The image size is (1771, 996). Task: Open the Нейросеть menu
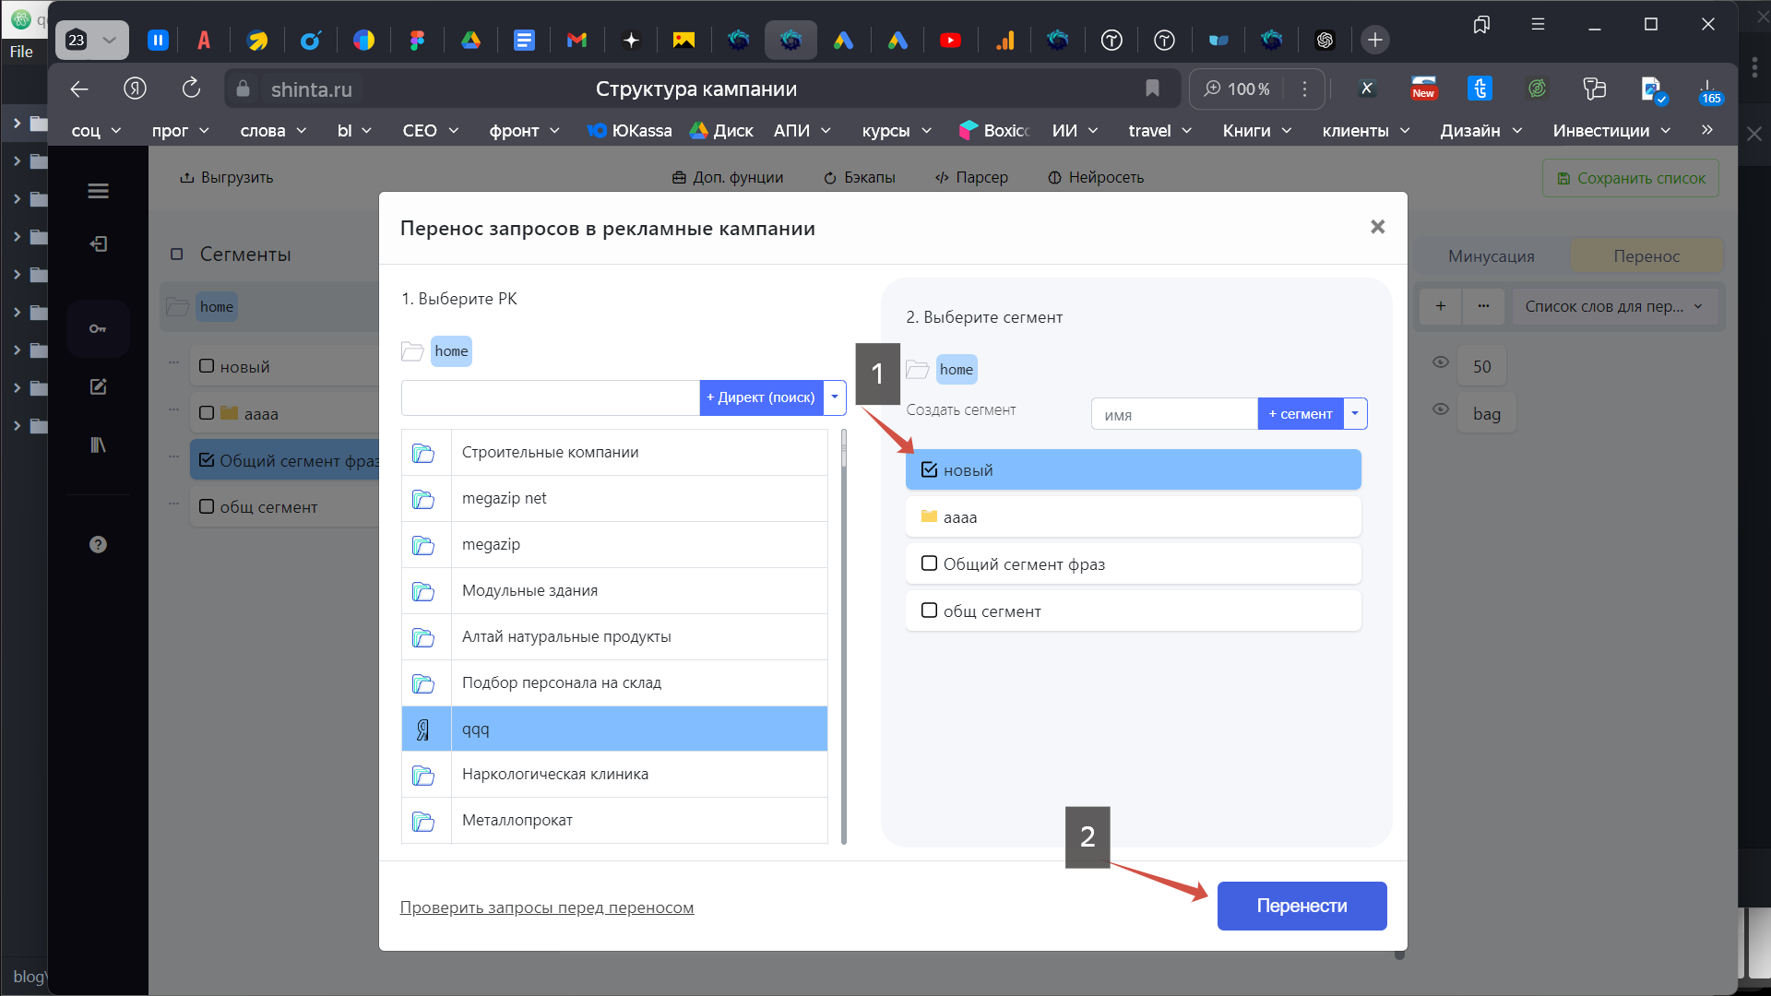coord(1096,177)
